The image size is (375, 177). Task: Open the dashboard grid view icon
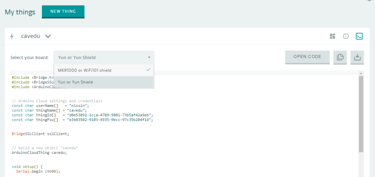(x=333, y=36)
